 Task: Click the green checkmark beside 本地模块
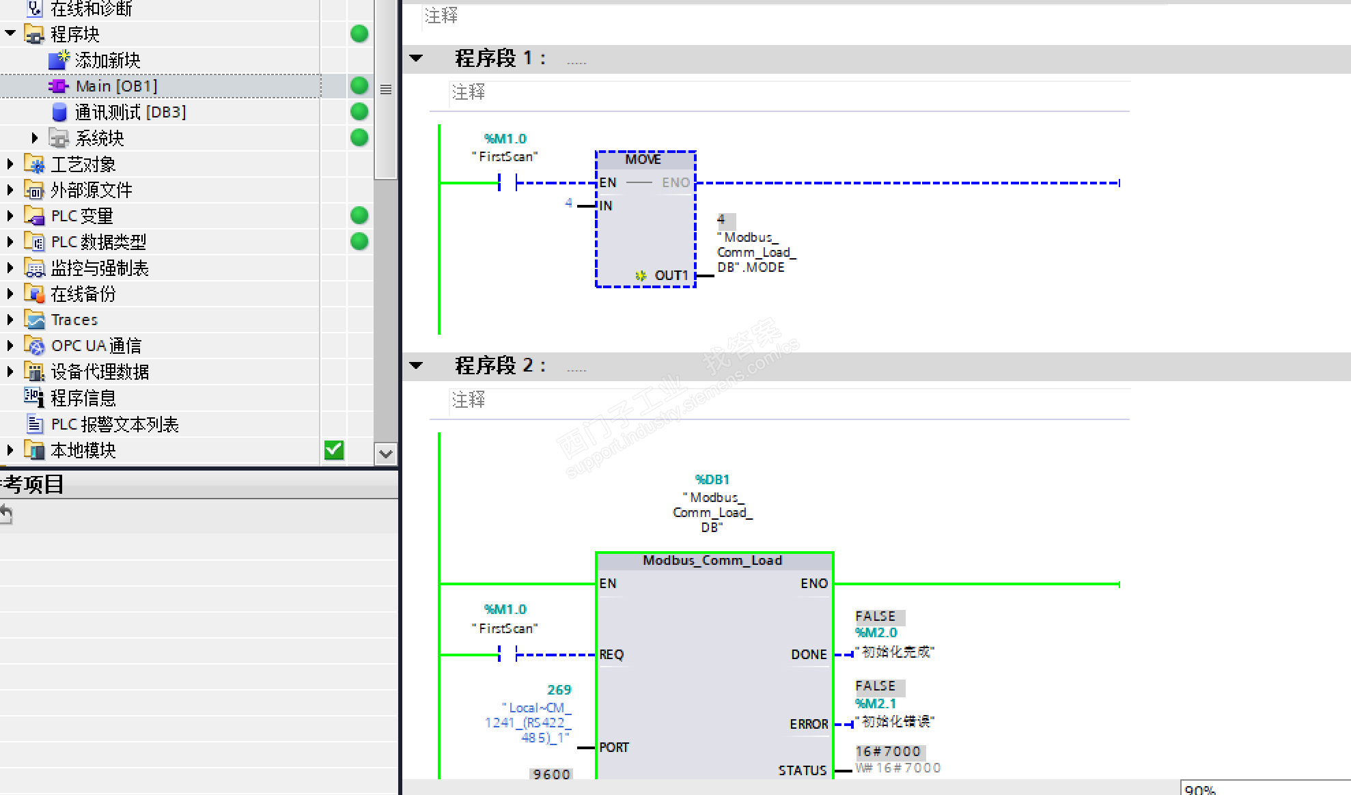[x=334, y=450]
